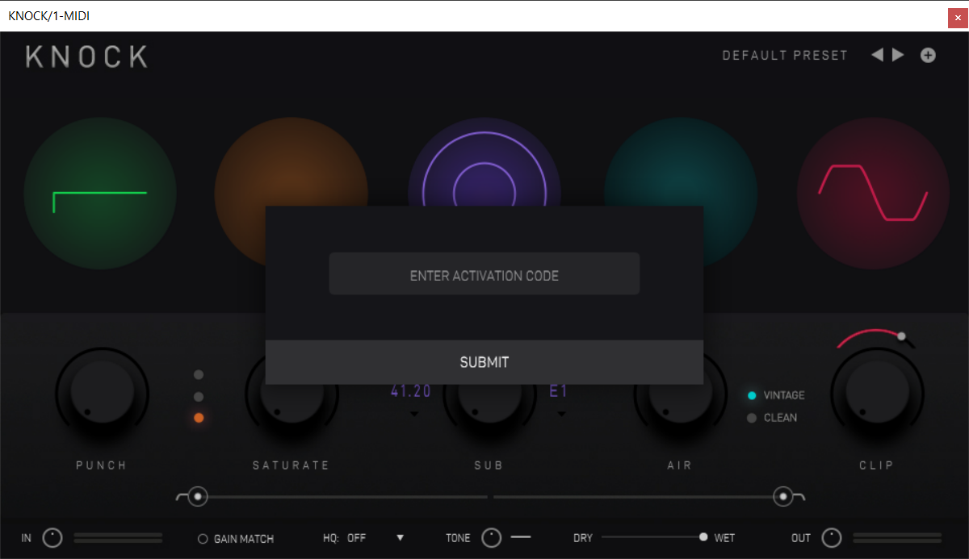969x559 pixels.
Task: Click the Saturate knob
Action: [292, 394]
